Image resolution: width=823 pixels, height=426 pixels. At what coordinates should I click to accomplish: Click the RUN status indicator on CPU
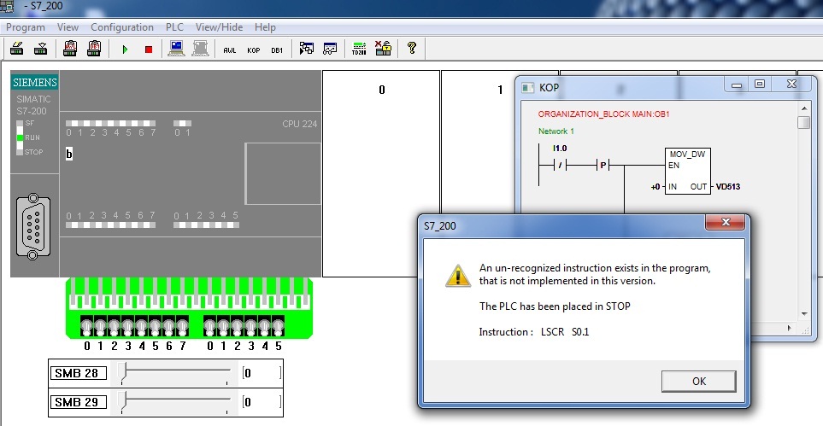pos(21,137)
